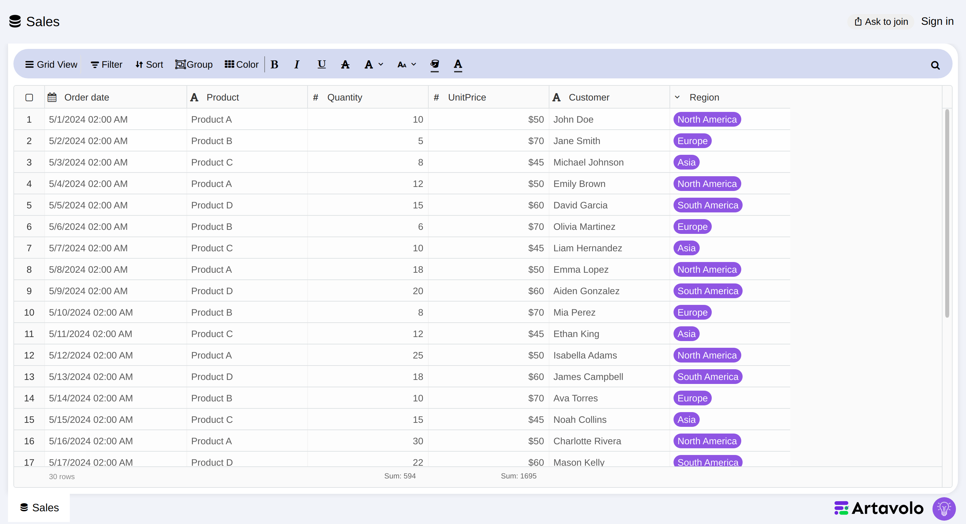Screen dimensions: 966x524
Task: Click the Sign in link
Action: (937, 21)
